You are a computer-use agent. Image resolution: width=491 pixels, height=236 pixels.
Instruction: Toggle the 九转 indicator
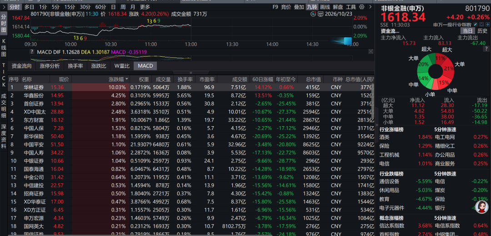click(x=312, y=7)
